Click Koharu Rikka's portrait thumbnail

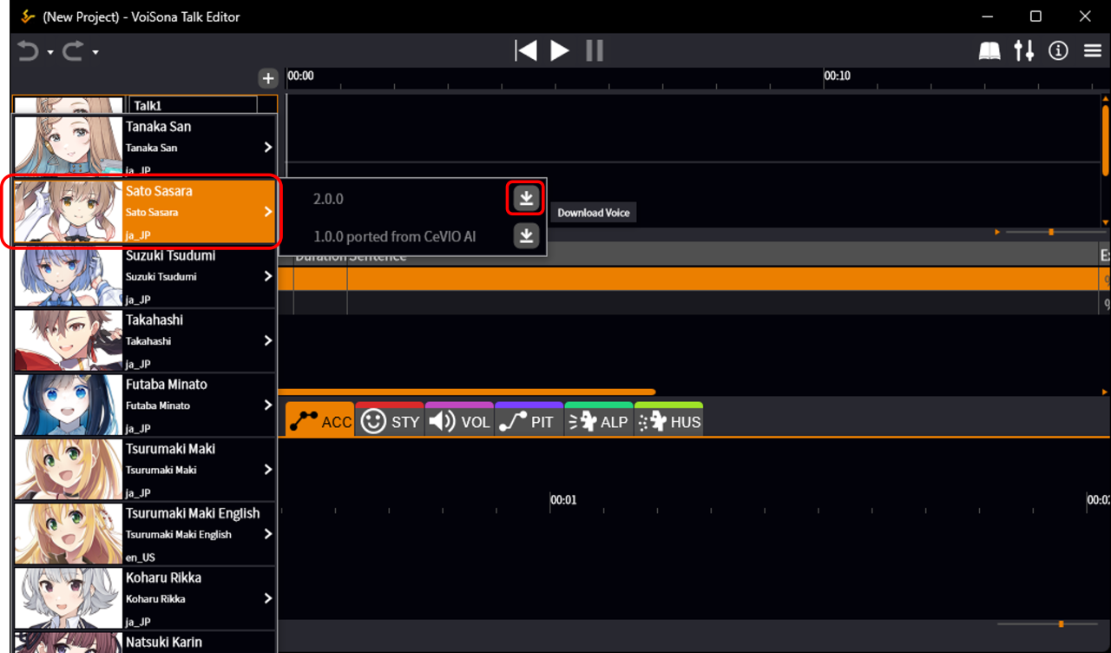pos(69,598)
